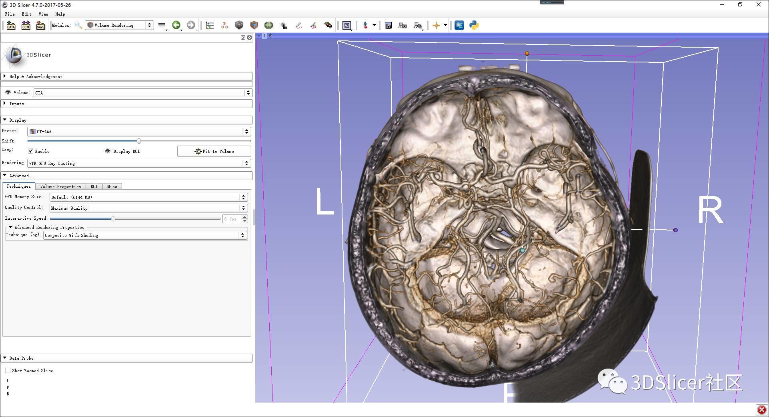
Task: Click the Interactive Speed slider handle
Action: tap(113, 219)
